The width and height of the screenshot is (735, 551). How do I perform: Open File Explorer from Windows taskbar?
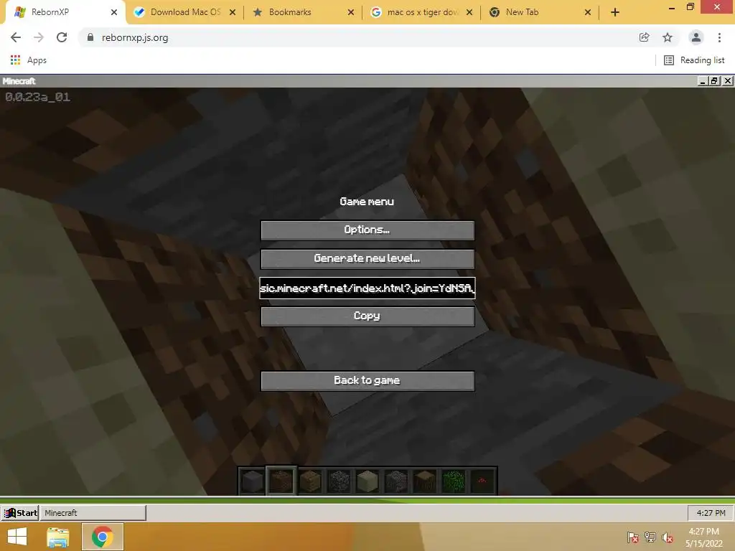tap(58, 537)
